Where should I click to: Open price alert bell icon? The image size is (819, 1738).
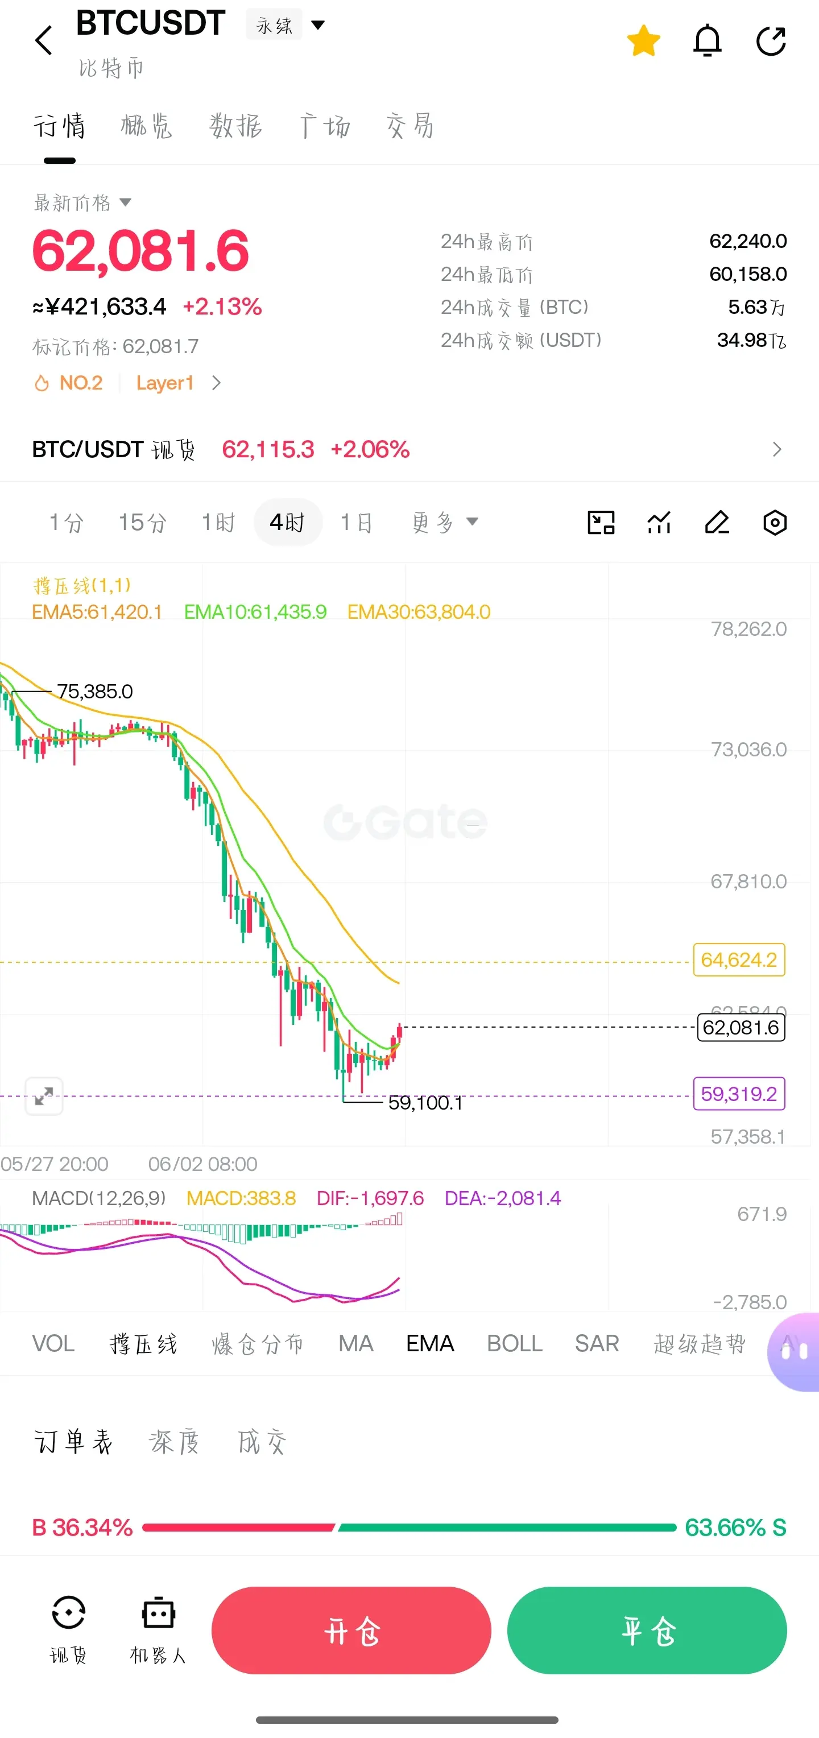point(708,40)
